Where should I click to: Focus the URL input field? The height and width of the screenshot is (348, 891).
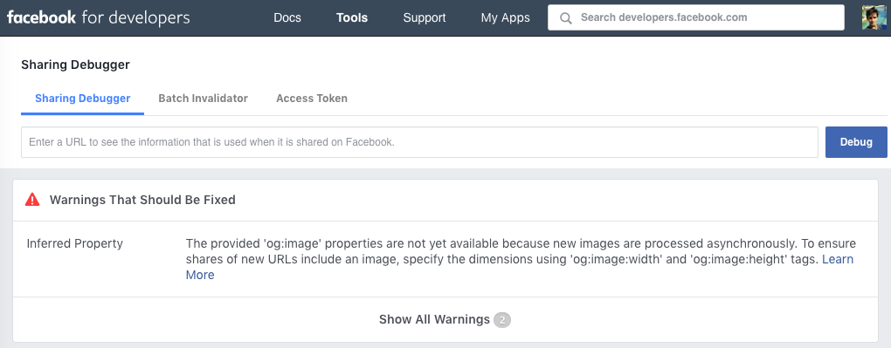419,142
